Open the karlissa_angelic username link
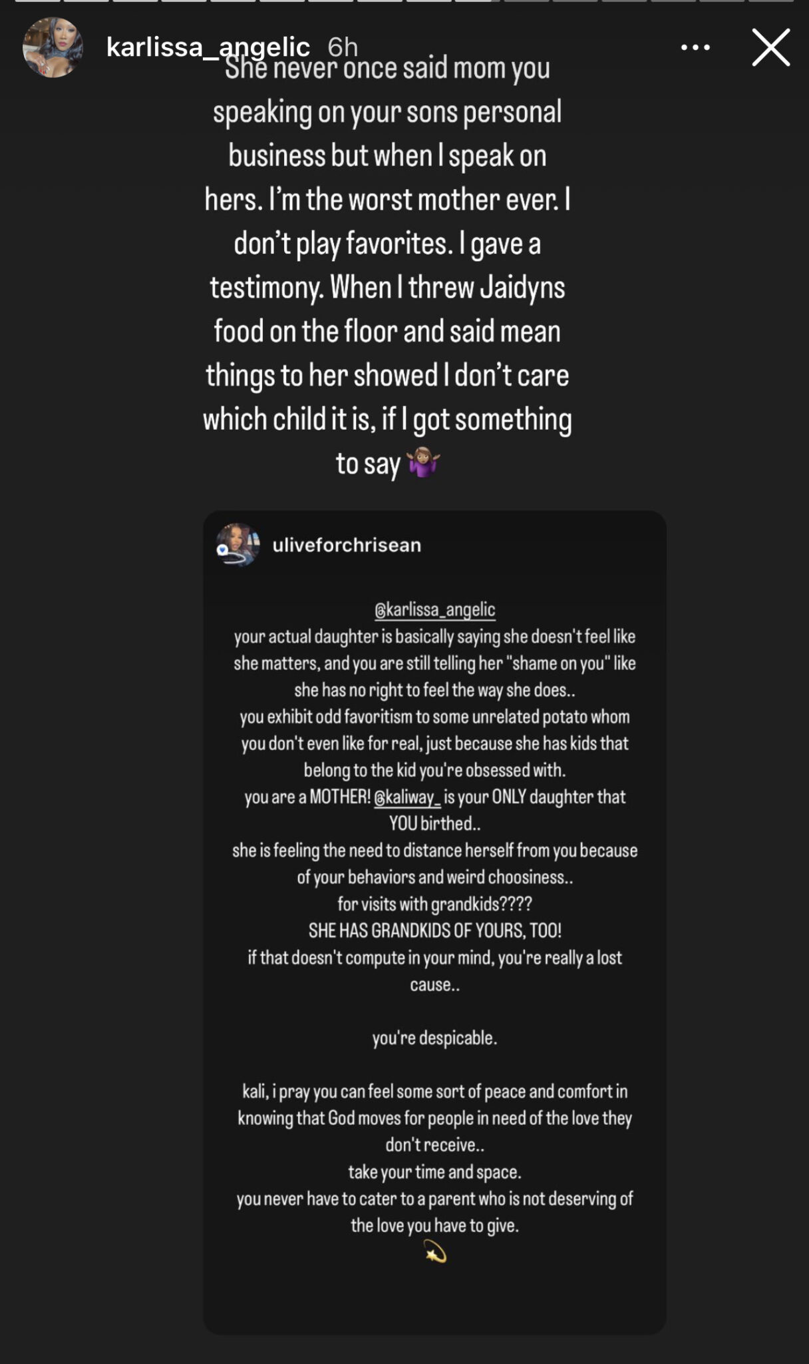The width and height of the screenshot is (809, 1364). [x=208, y=47]
